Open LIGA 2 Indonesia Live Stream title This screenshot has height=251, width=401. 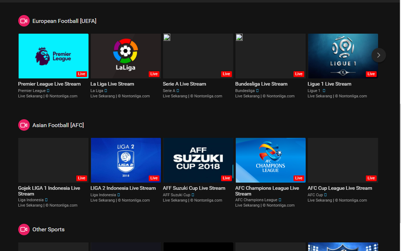(x=123, y=188)
